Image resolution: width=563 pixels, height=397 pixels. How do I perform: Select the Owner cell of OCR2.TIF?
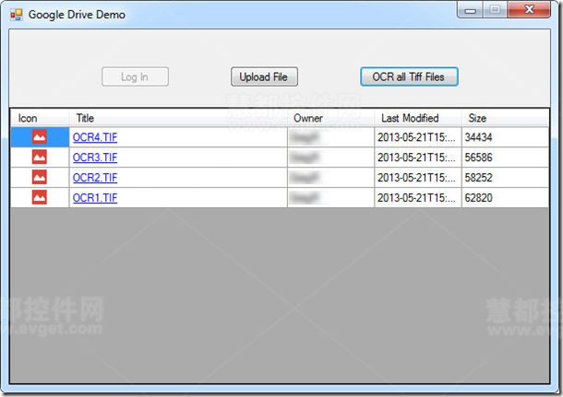[x=330, y=178]
